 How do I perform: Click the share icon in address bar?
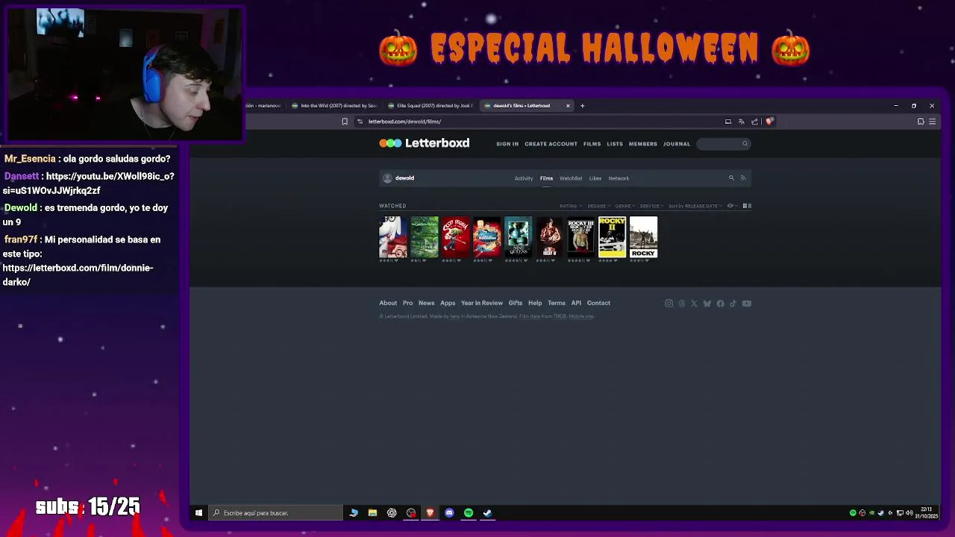tap(754, 122)
